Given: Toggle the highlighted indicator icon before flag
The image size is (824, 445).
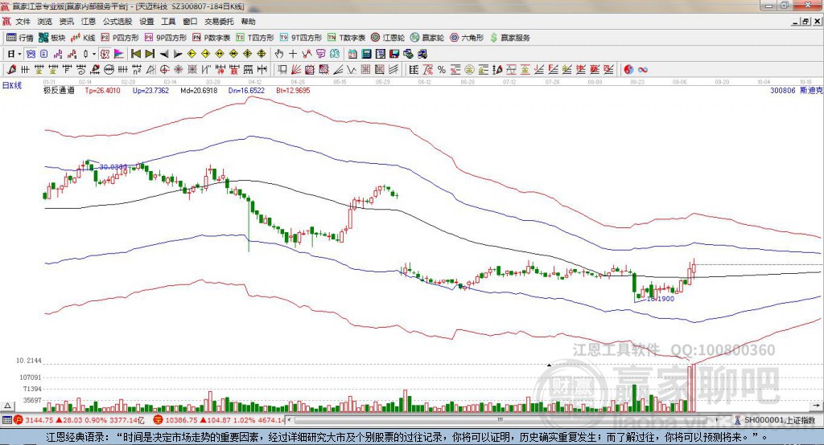Looking at the screenshot, I should pyautogui.click(x=105, y=54).
